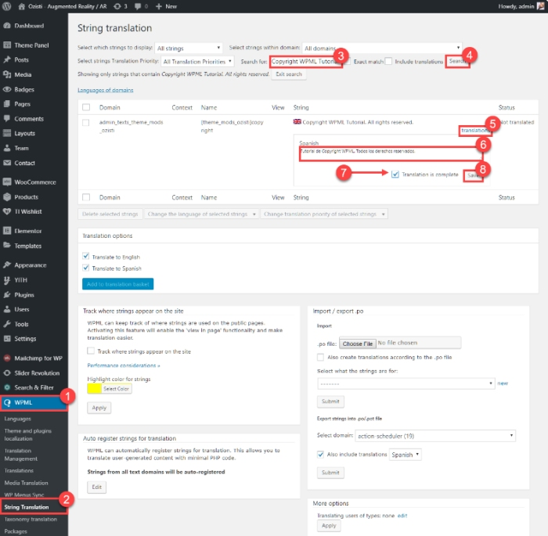Expand the action-scheduler domain dropdown
This screenshot has height=536, width=548.
point(436,436)
